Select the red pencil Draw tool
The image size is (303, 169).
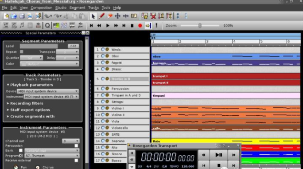(101, 16)
